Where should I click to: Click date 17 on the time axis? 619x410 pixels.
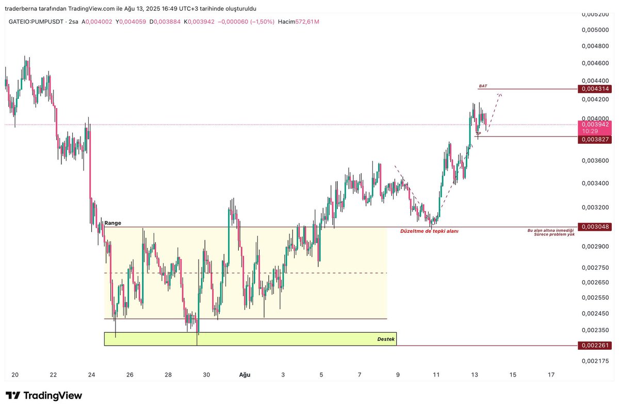[551, 375]
